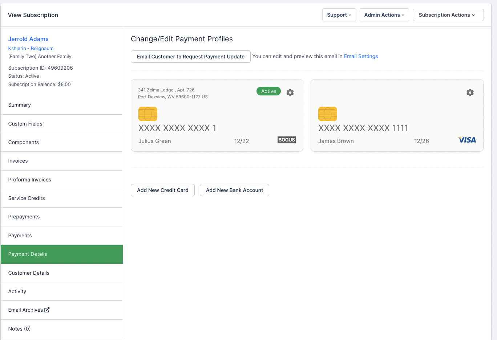Screen dimensions: 497x340
Task: Open the Invoices section
Action: [x=18, y=161]
